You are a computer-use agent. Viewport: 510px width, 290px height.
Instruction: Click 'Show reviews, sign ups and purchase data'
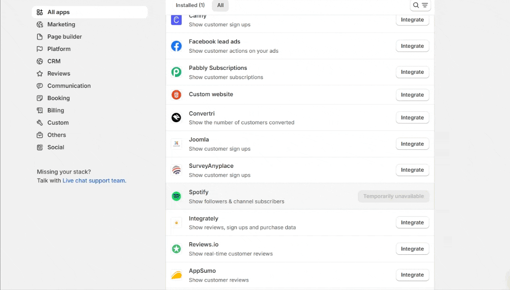(242, 227)
